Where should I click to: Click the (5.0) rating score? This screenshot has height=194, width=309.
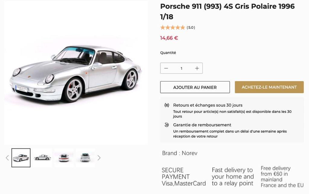click(191, 27)
